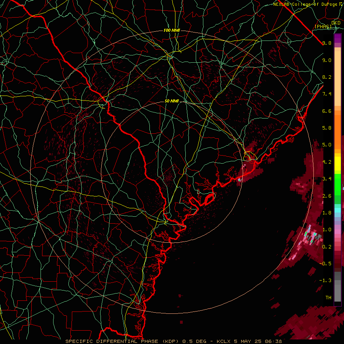Click the 1.0 value on the scale

click(327, 230)
